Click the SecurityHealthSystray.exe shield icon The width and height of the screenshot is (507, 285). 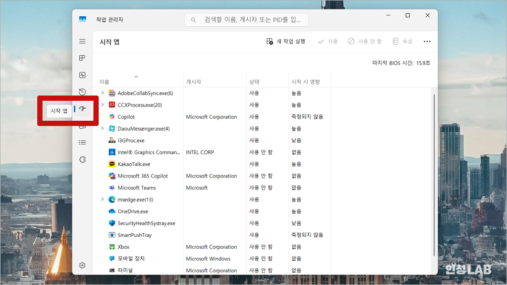112,223
